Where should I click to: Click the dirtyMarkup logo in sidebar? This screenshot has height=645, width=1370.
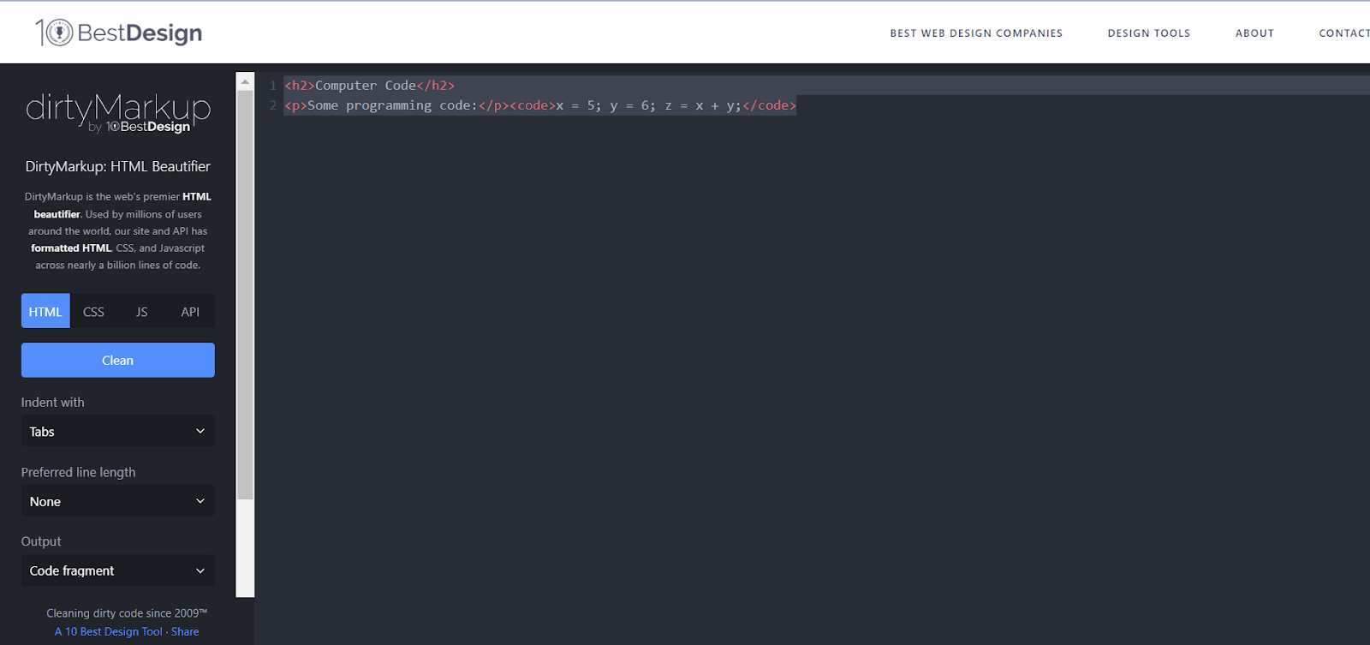pos(118,113)
